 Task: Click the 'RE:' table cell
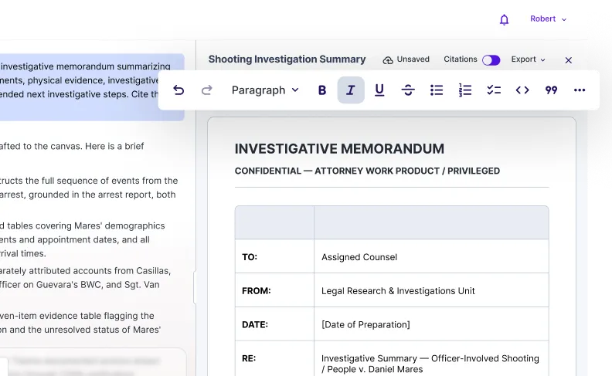[x=274, y=359]
